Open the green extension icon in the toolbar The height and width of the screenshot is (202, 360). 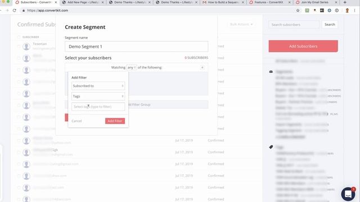click(307, 11)
